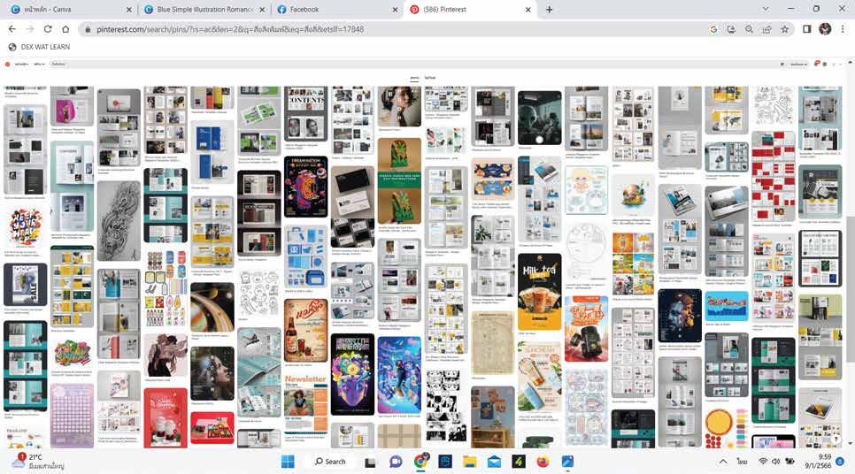Open the browser home page icon

65,29
